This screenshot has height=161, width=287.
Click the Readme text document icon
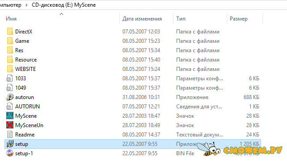pos(10,134)
